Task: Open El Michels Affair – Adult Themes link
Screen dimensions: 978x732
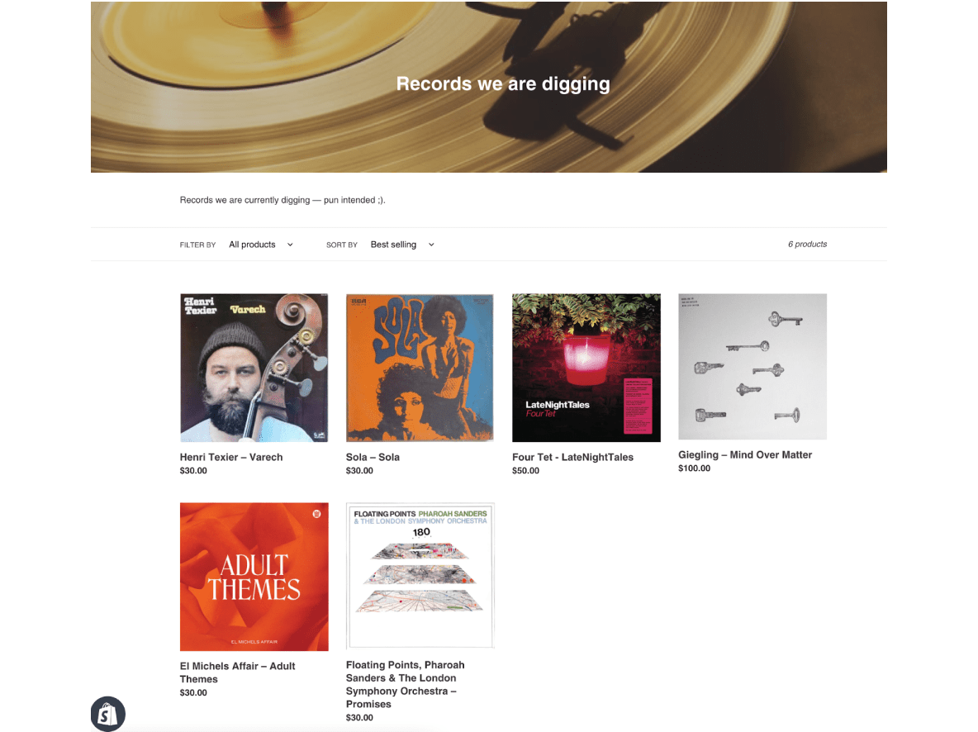Action: tap(238, 673)
